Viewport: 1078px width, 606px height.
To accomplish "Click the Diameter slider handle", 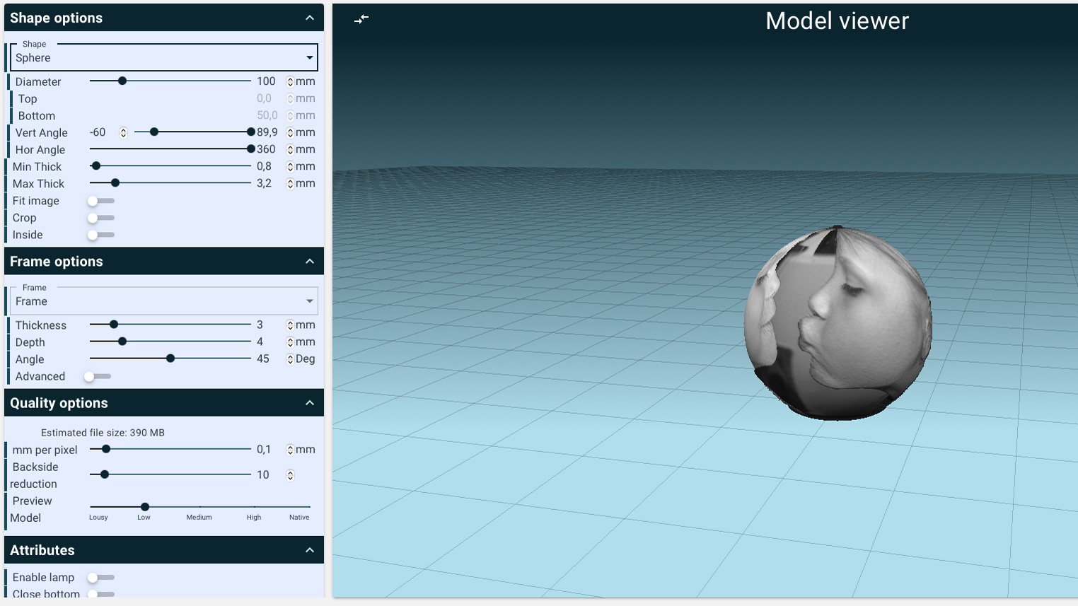I will [122, 81].
